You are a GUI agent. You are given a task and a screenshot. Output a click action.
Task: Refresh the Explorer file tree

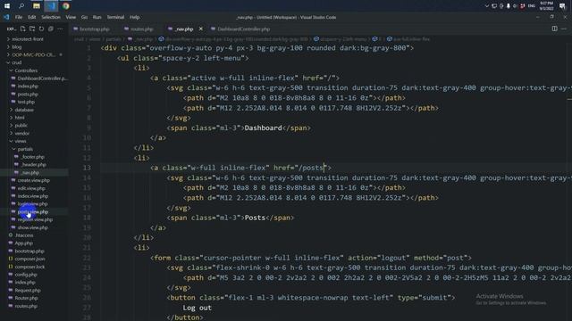(41, 29)
